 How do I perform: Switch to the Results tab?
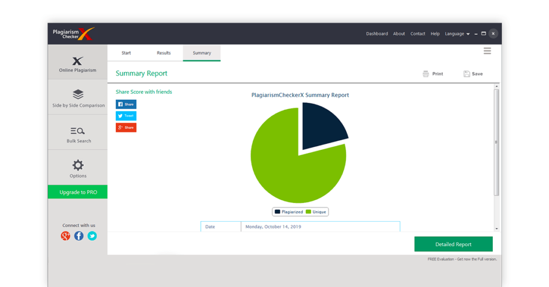[x=164, y=53]
